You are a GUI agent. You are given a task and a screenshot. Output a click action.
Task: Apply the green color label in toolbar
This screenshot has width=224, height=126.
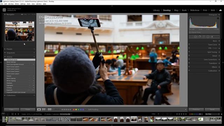[78, 110]
